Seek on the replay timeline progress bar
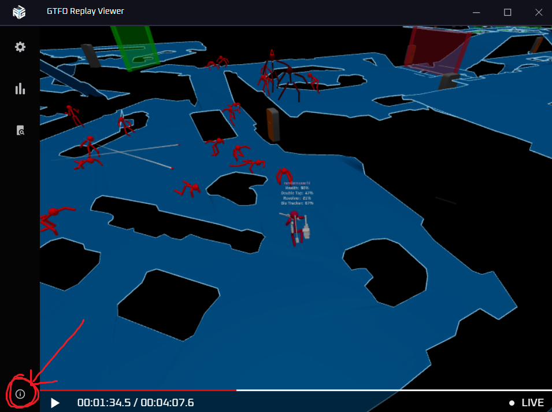This screenshot has width=552, height=412. pyautogui.click(x=296, y=390)
